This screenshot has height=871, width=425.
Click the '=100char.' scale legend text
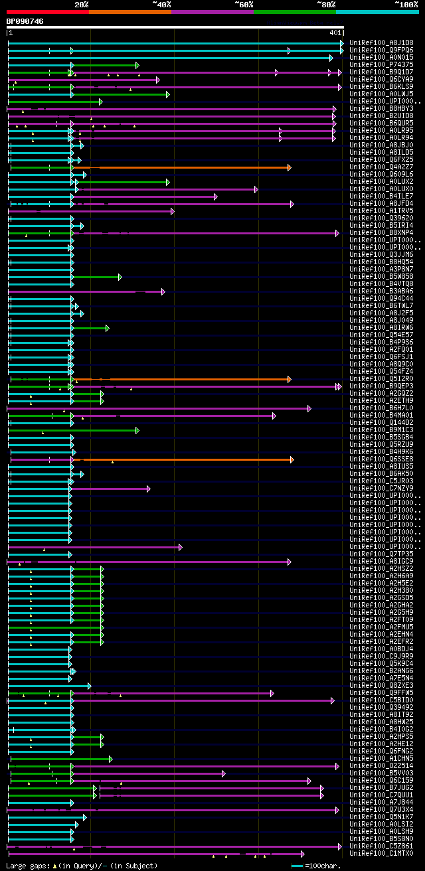tap(323, 866)
